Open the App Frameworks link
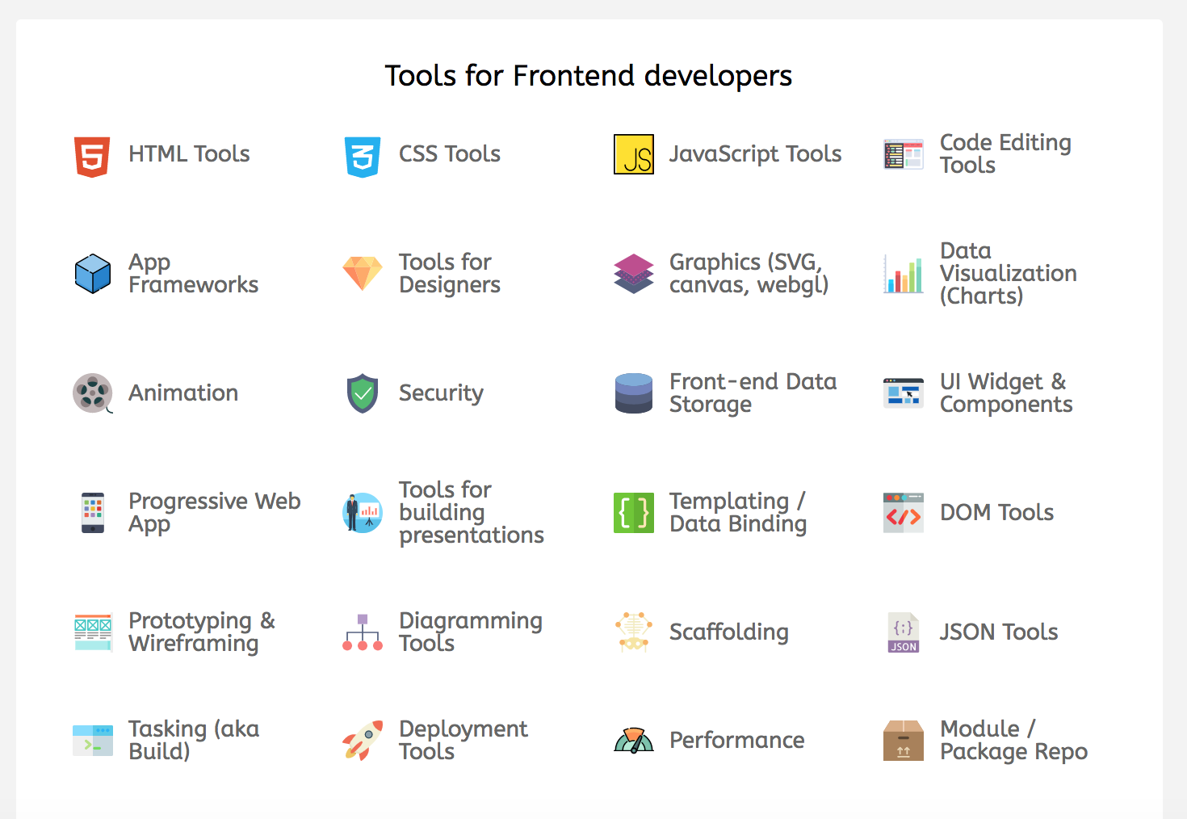 (193, 274)
